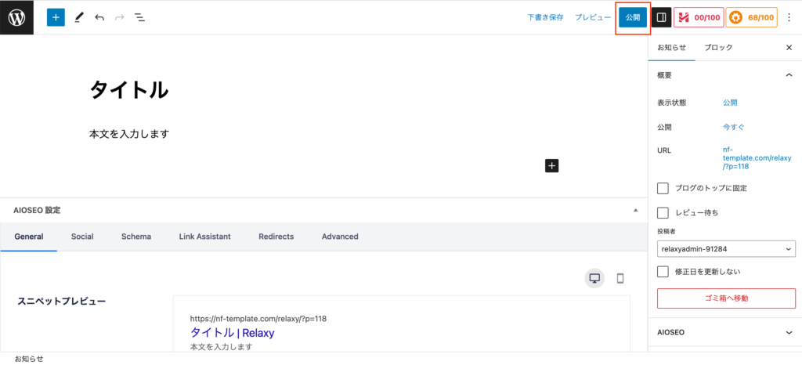Change 表示状態 via the 公開 link
Image resolution: width=802 pixels, height=365 pixels.
tap(730, 103)
